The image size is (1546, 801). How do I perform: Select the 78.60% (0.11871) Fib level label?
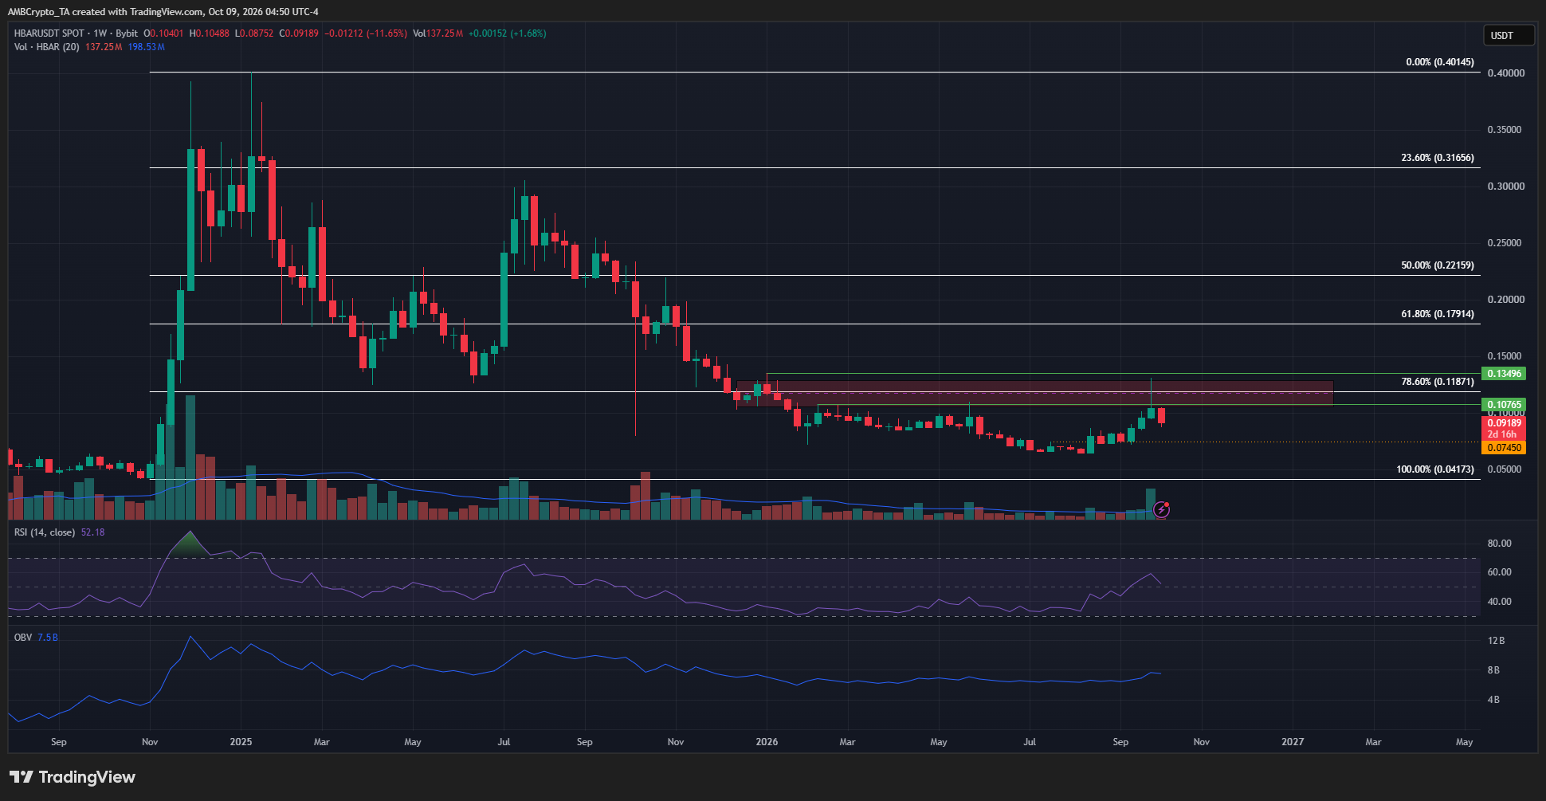(x=1438, y=382)
